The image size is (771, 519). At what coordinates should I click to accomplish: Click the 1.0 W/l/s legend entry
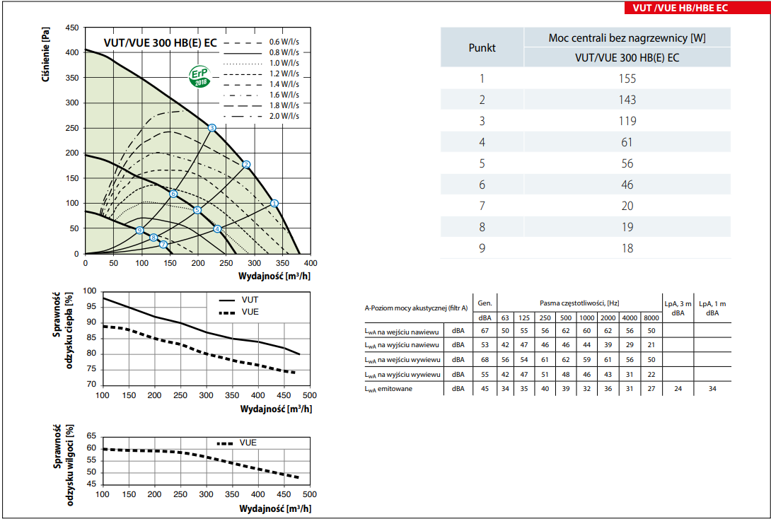[x=261, y=63]
